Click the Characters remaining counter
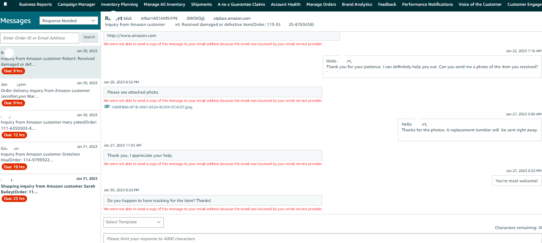Image resolution: width=542 pixels, height=243 pixels. [518, 228]
